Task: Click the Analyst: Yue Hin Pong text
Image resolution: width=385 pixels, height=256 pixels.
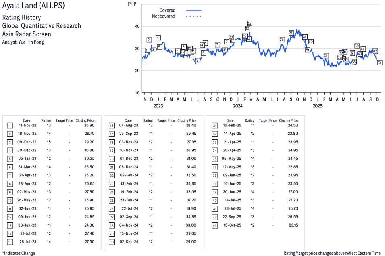Action: point(23,42)
